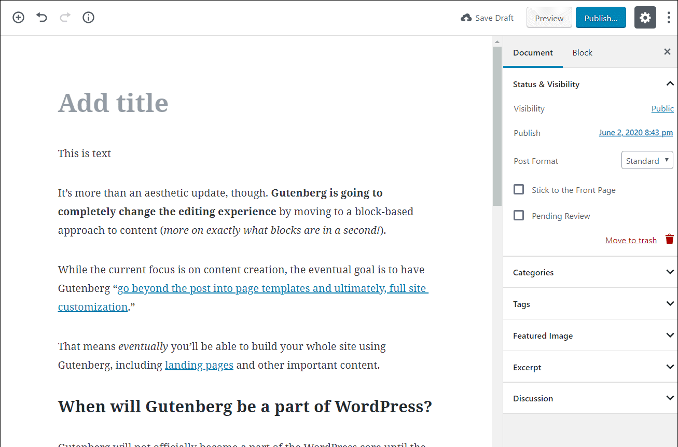The width and height of the screenshot is (678, 447).
Task: Open the Post Format dropdown
Action: 647,160
